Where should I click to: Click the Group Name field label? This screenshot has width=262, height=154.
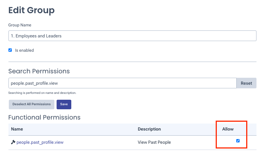point(20,25)
